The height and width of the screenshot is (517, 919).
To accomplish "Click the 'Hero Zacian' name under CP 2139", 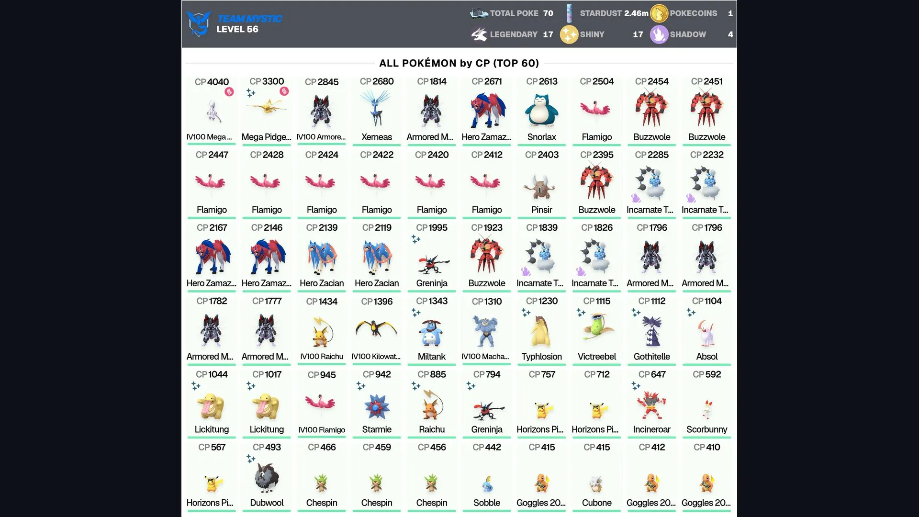I will [322, 283].
